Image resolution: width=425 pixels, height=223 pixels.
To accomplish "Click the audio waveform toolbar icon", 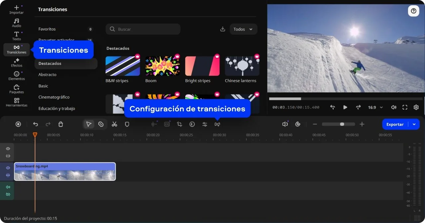I will [154, 124].
